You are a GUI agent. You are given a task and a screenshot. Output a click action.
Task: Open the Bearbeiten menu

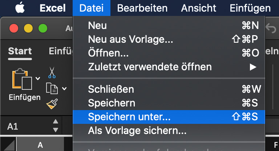(142, 8)
